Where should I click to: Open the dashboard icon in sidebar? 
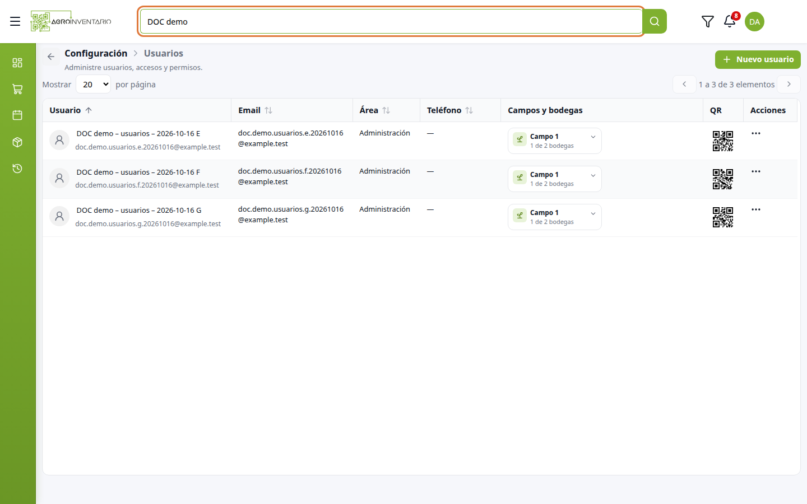pos(17,62)
